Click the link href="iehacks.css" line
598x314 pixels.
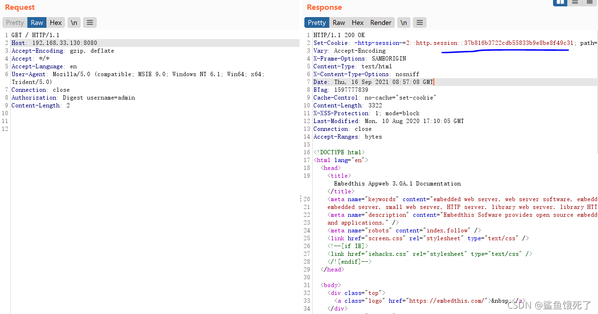[430, 254]
